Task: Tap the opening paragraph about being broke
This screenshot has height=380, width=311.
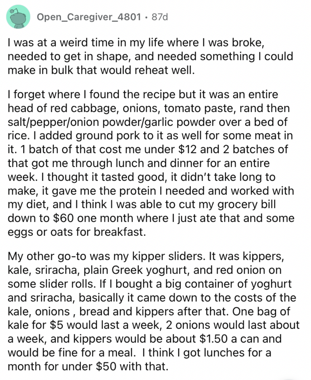Action: pyautogui.click(x=150, y=56)
